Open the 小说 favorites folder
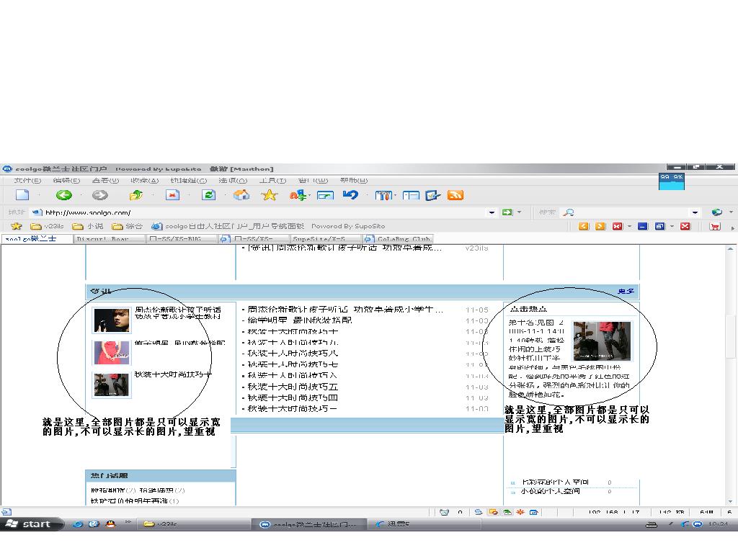738x553 pixels. pyautogui.click(x=88, y=226)
